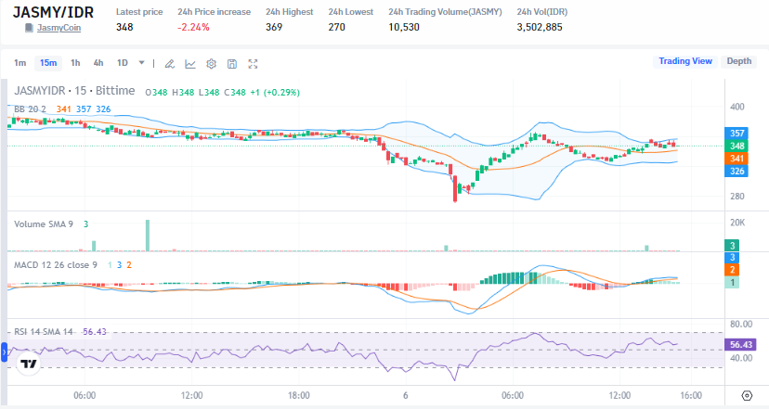Click the 24h trading volume 10,530
Screen dimensions: 769x409
(404, 28)
